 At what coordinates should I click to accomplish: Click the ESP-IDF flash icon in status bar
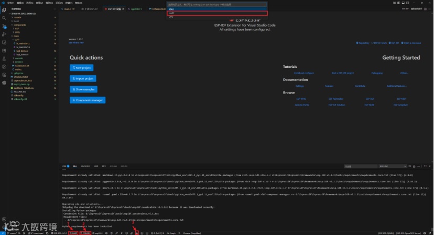[x=122, y=233]
